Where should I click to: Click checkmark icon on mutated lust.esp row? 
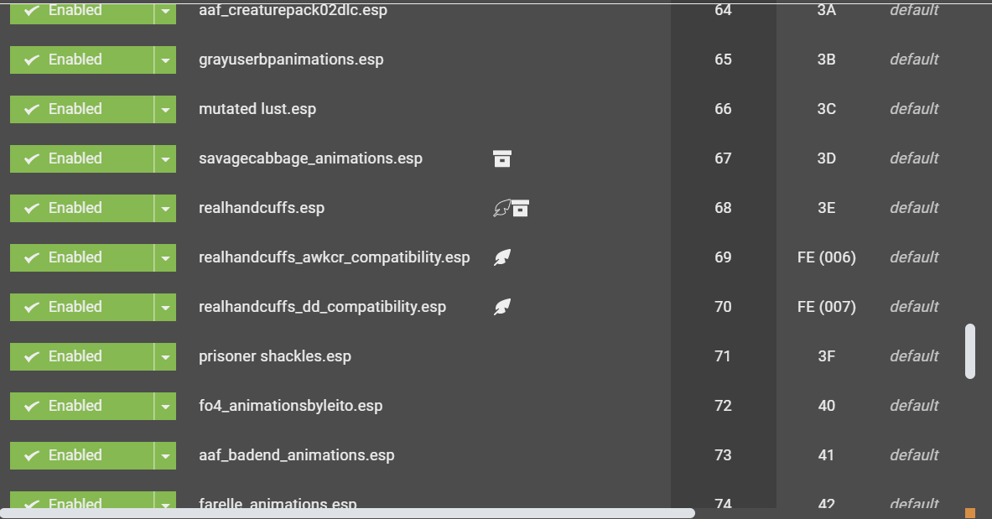pos(32,110)
